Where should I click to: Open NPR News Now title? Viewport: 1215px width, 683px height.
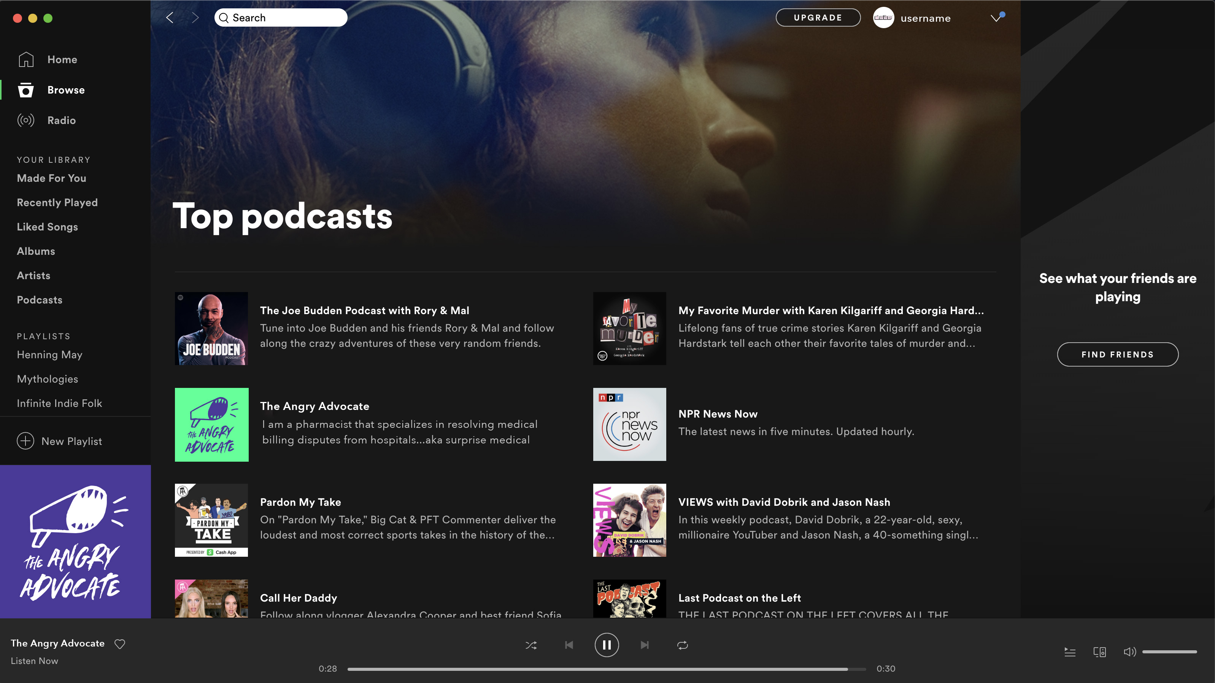pyautogui.click(x=718, y=414)
